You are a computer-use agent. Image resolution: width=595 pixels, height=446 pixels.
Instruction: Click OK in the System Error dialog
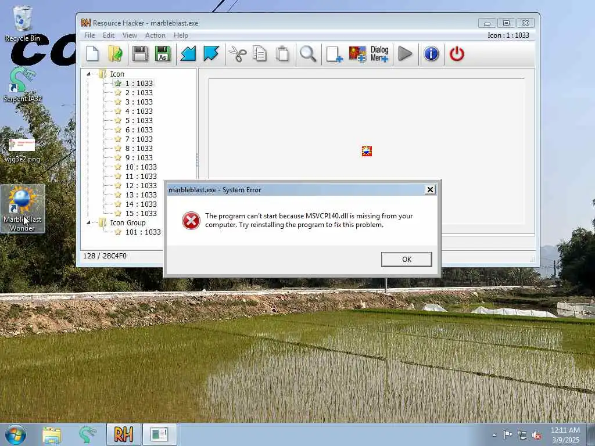coord(406,260)
